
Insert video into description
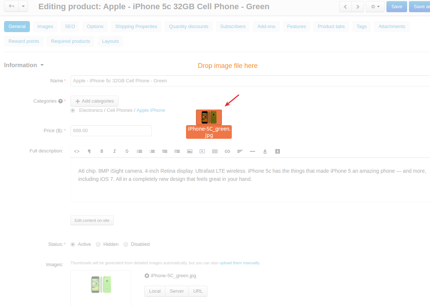[x=202, y=151]
